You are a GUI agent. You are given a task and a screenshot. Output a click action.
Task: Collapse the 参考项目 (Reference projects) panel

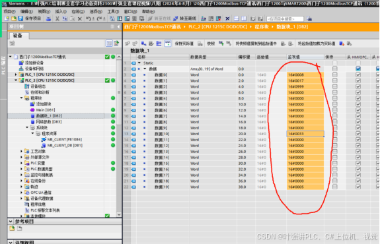coord(11,222)
